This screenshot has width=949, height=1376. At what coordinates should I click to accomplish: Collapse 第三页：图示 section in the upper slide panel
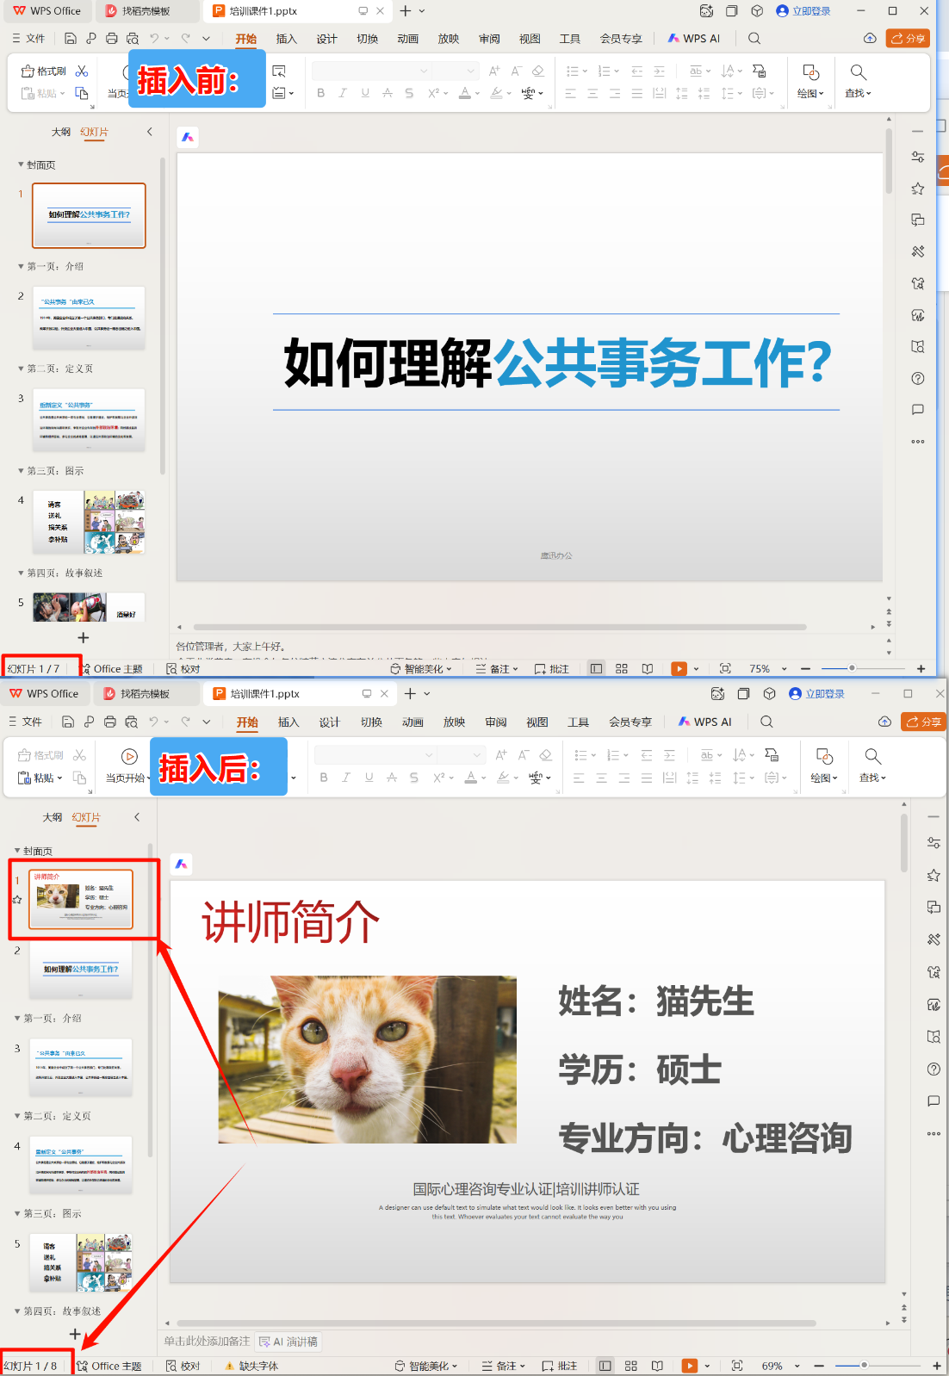[x=21, y=470]
